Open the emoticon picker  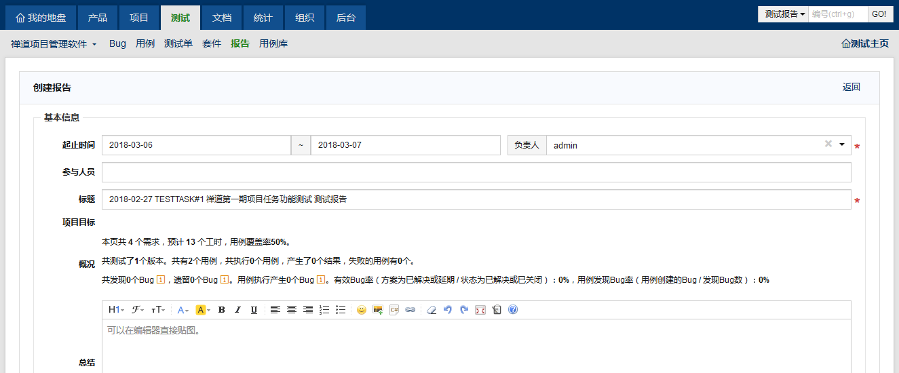click(x=362, y=310)
